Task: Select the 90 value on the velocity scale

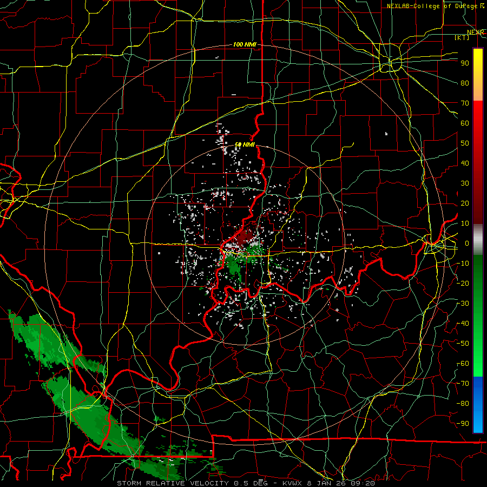Action: coord(465,63)
